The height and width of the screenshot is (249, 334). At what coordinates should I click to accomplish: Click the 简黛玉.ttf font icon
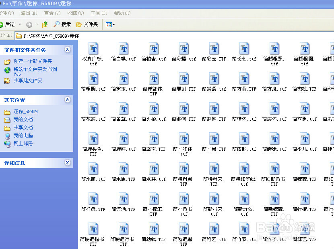124,79
